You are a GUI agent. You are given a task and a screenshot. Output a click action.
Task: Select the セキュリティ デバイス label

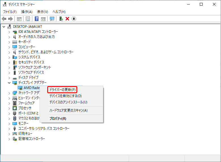(31, 62)
